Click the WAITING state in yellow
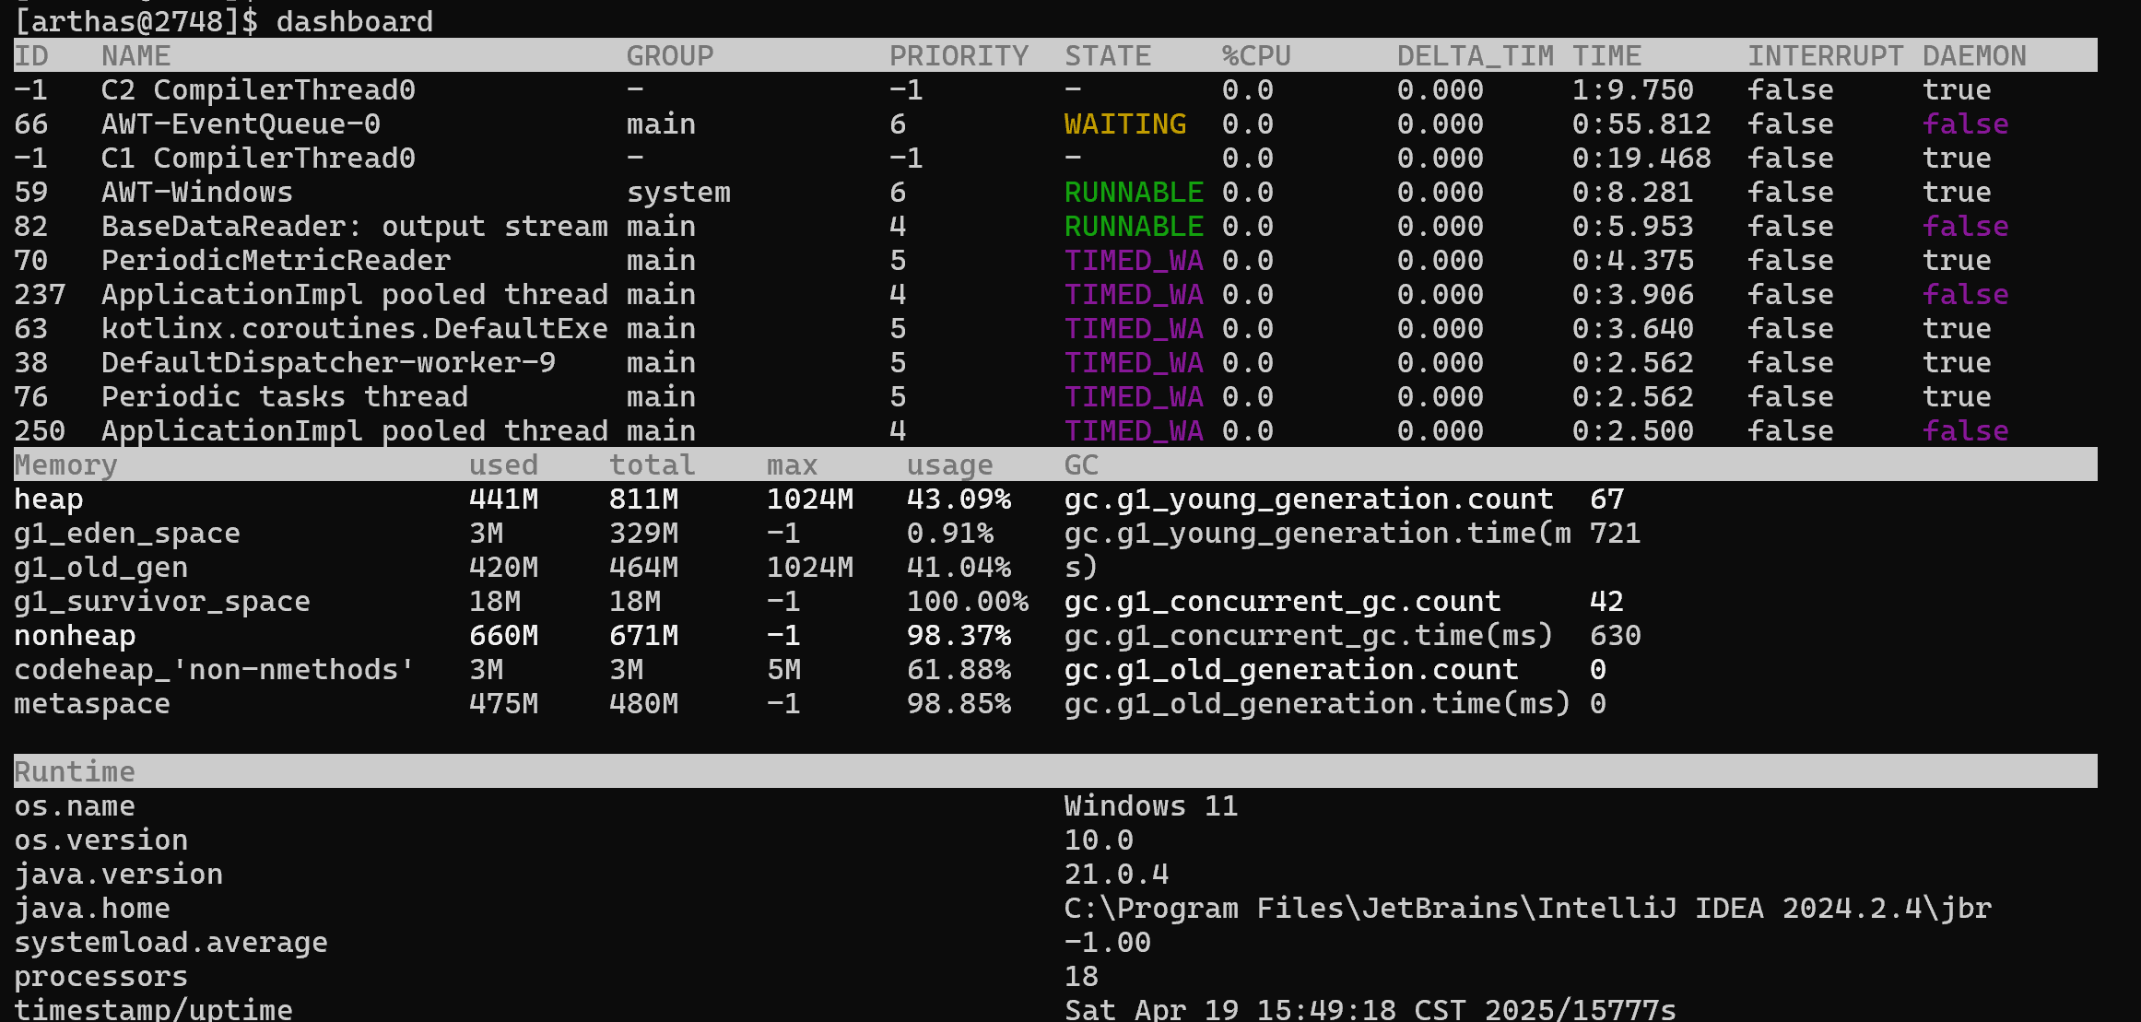2141x1022 pixels. [x=1124, y=123]
